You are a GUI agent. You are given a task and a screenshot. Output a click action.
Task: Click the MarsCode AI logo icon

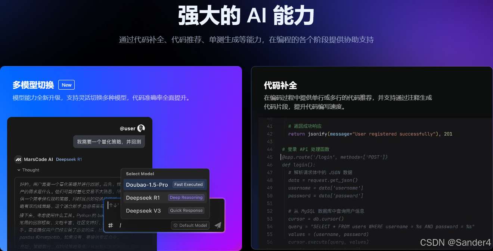(x=18, y=159)
